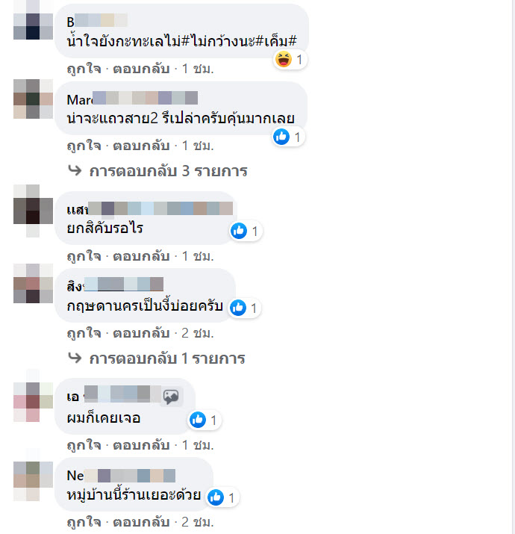Open the commenter name starting with Mar

pyautogui.click(x=132, y=99)
